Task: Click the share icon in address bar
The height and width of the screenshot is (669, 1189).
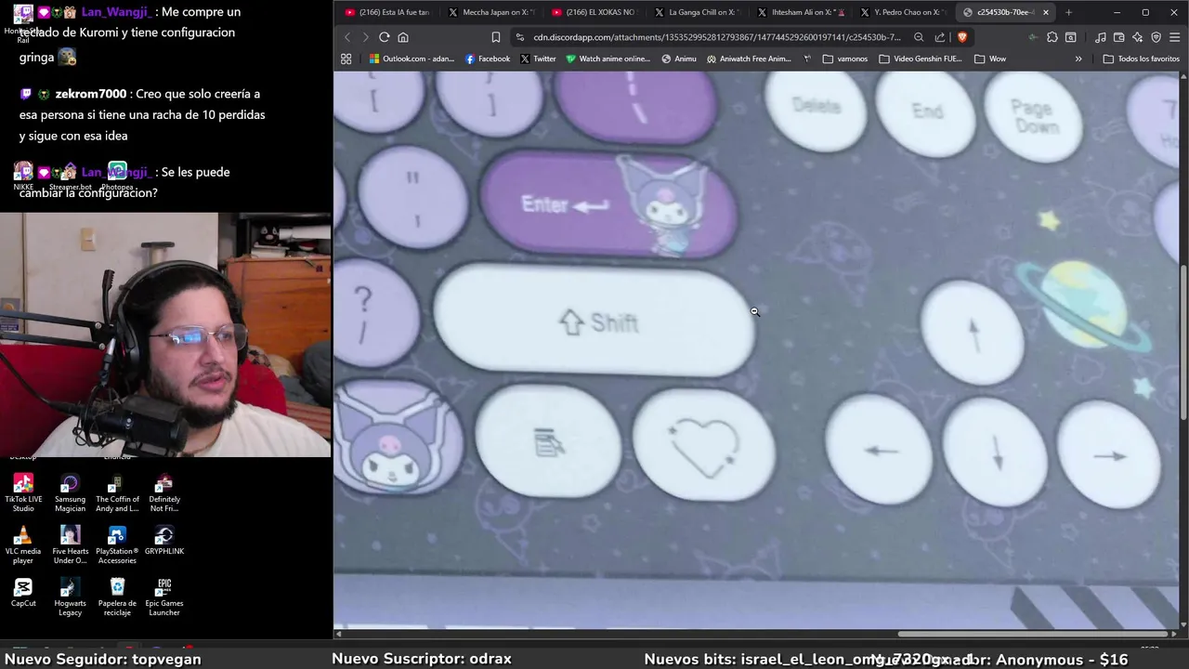Action: tap(940, 37)
